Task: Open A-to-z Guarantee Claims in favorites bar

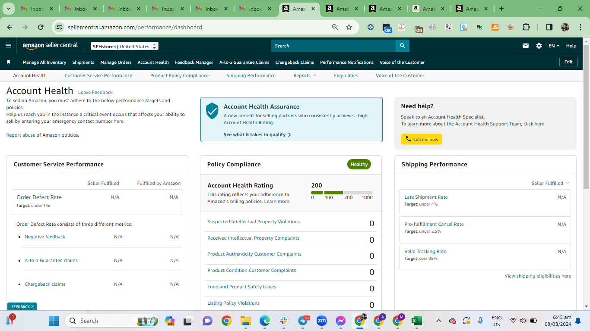Action: (244, 62)
